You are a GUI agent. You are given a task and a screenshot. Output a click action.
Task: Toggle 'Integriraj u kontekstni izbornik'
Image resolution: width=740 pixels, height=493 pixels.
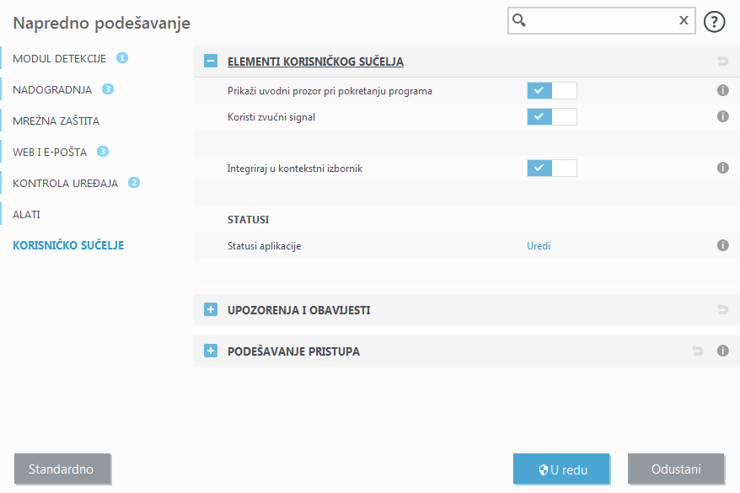[x=550, y=168]
